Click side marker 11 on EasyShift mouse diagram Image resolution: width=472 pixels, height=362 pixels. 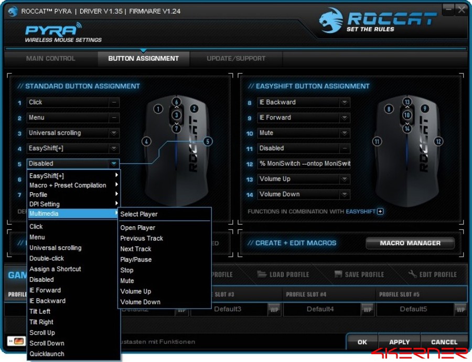click(x=377, y=141)
